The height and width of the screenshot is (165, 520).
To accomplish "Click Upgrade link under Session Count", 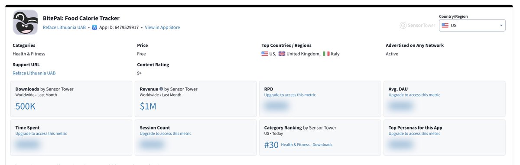I will 166,133.
